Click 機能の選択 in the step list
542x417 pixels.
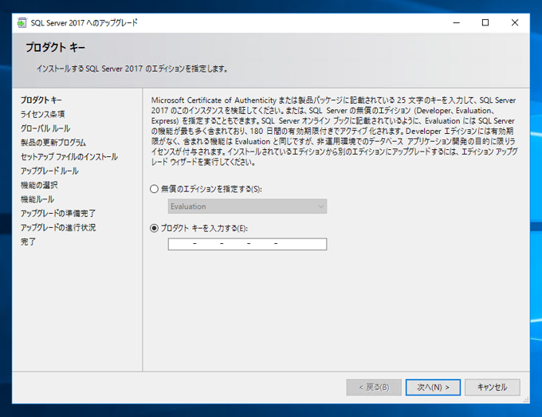[39, 185]
